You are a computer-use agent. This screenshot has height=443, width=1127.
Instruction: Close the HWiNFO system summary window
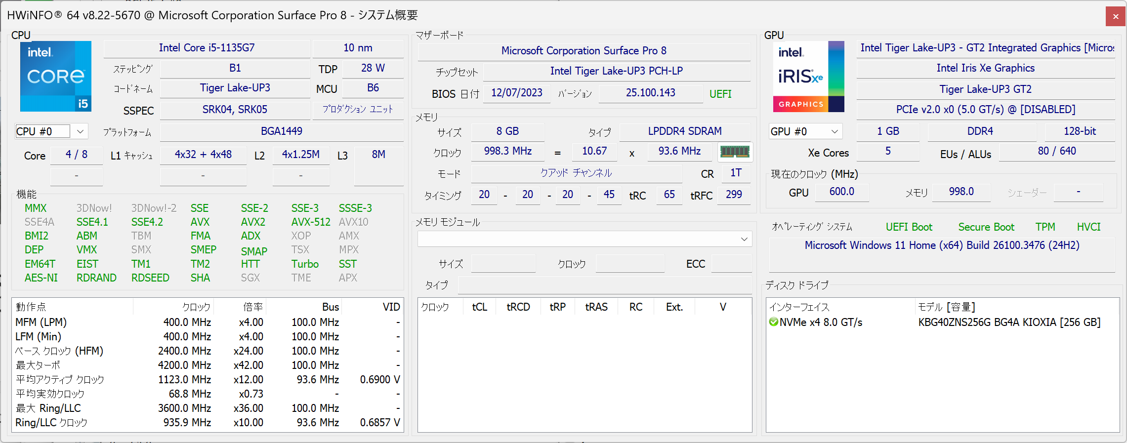click(x=1115, y=16)
